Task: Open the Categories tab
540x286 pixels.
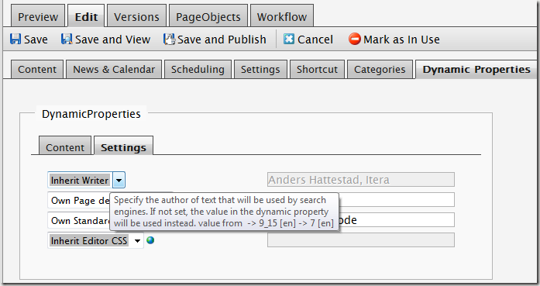Action: [x=380, y=69]
